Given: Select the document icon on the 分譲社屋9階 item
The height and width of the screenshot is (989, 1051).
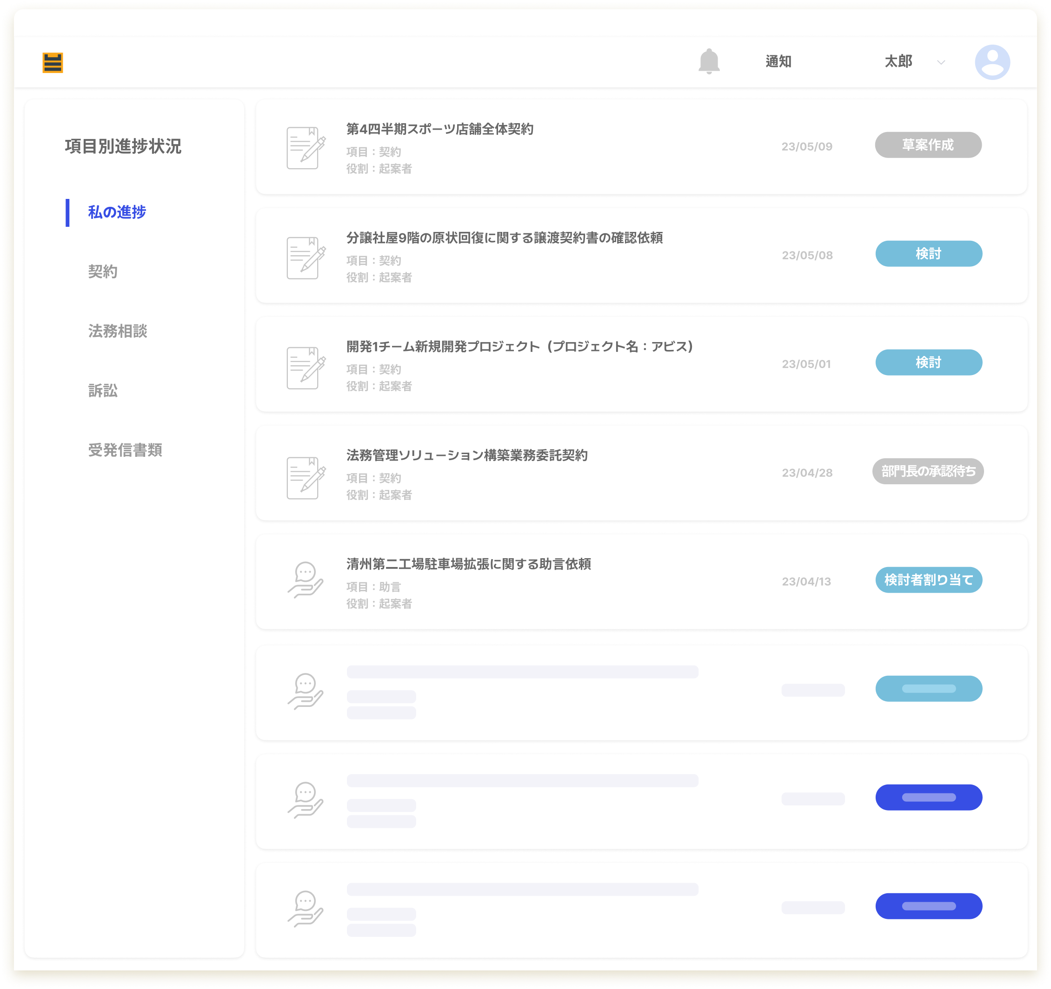Looking at the screenshot, I should (x=306, y=256).
